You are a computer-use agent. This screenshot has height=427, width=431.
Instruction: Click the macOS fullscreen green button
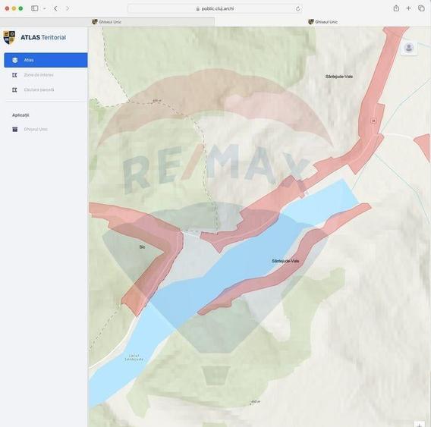[x=20, y=8]
